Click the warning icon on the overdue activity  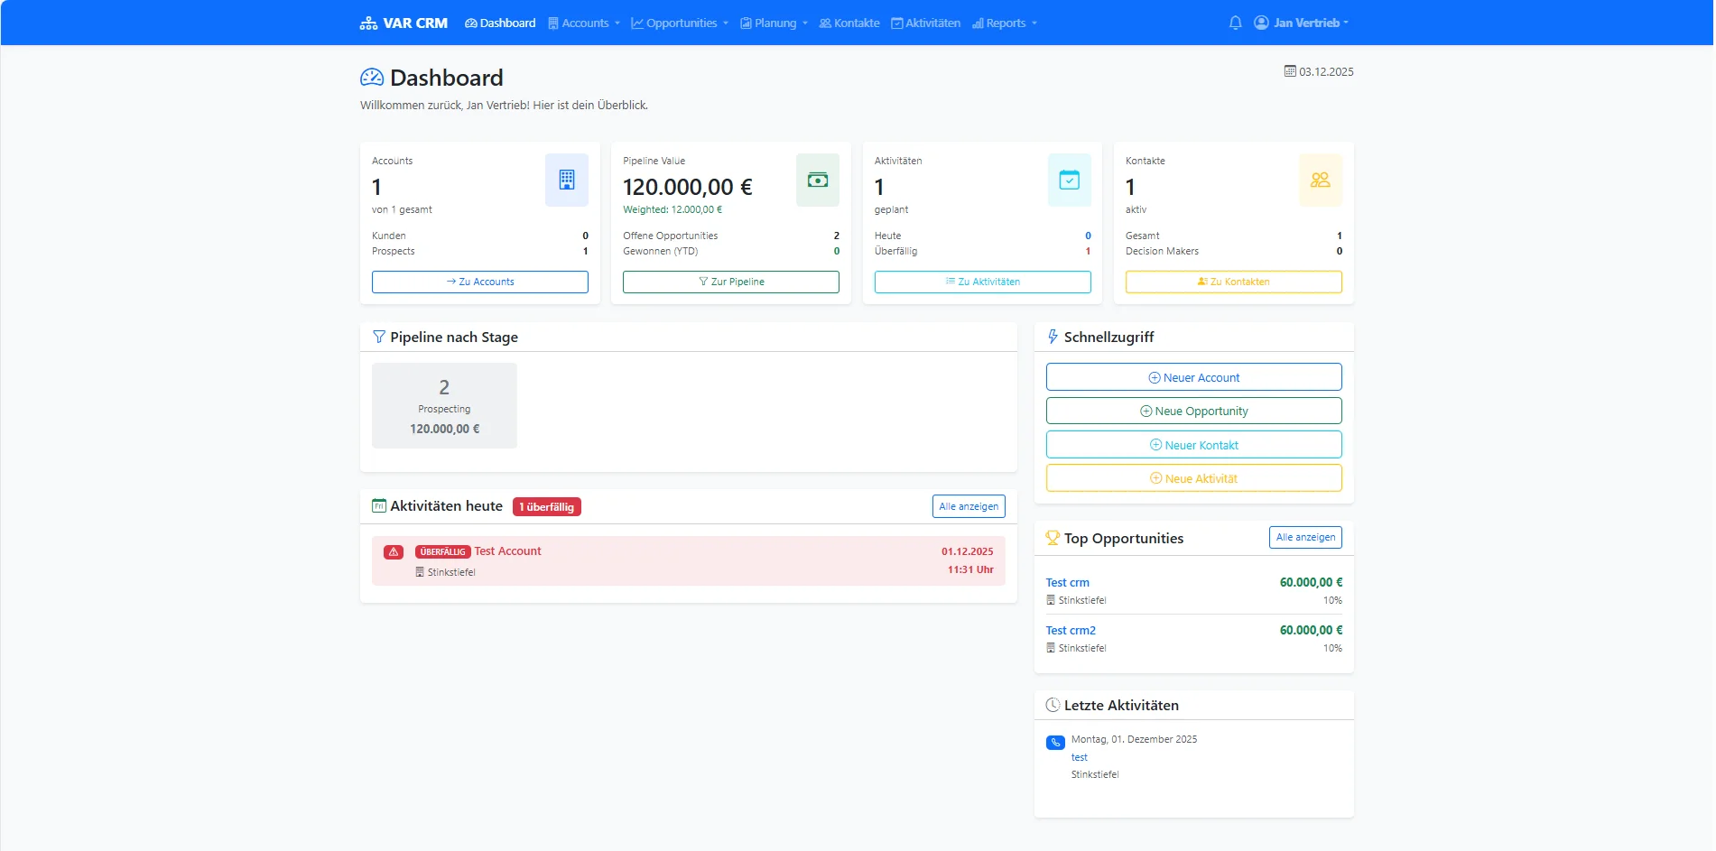click(x=393, y=550)
